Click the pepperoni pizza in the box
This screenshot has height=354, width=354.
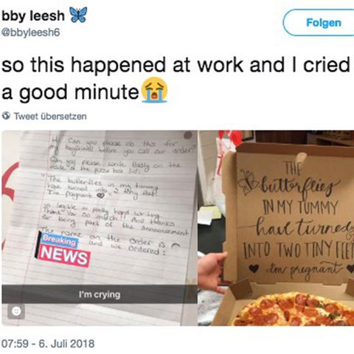coord(294,309)
